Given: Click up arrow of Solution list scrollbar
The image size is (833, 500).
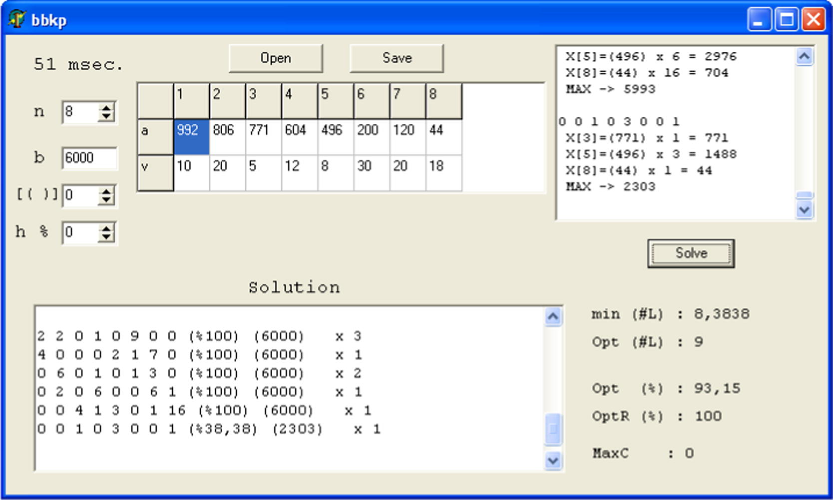Looking at the screenshot, I should pos(553,316).
